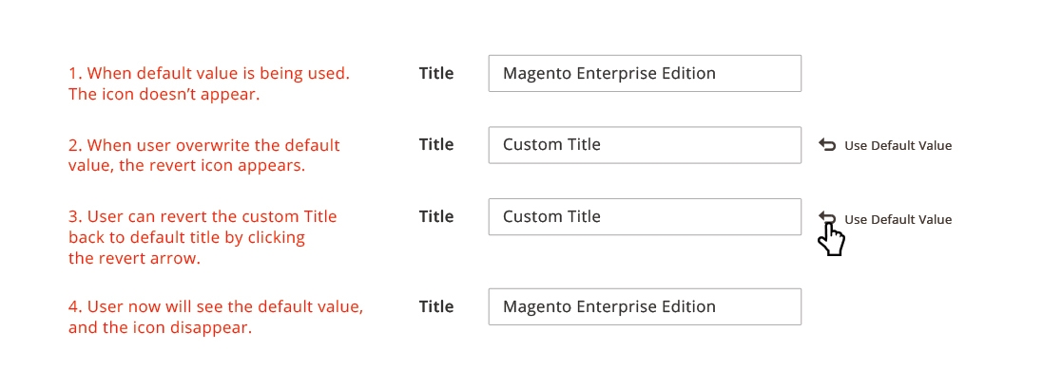Click the line 'The icon doesn't appear.'

[164, 94]
